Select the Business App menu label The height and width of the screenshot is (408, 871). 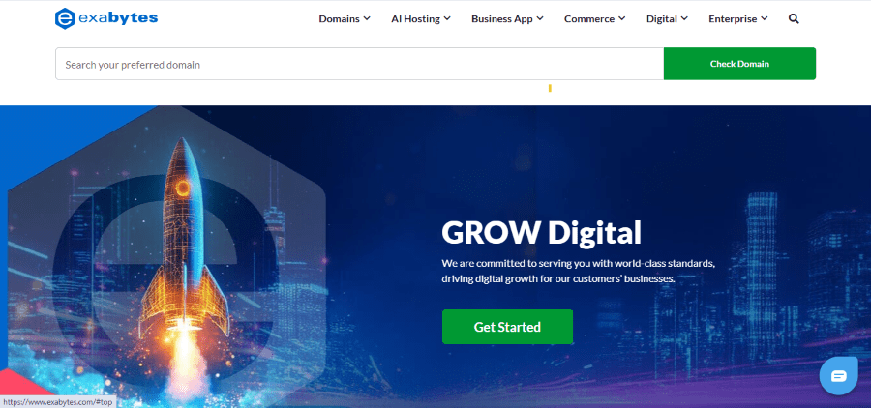coord(502,19)
